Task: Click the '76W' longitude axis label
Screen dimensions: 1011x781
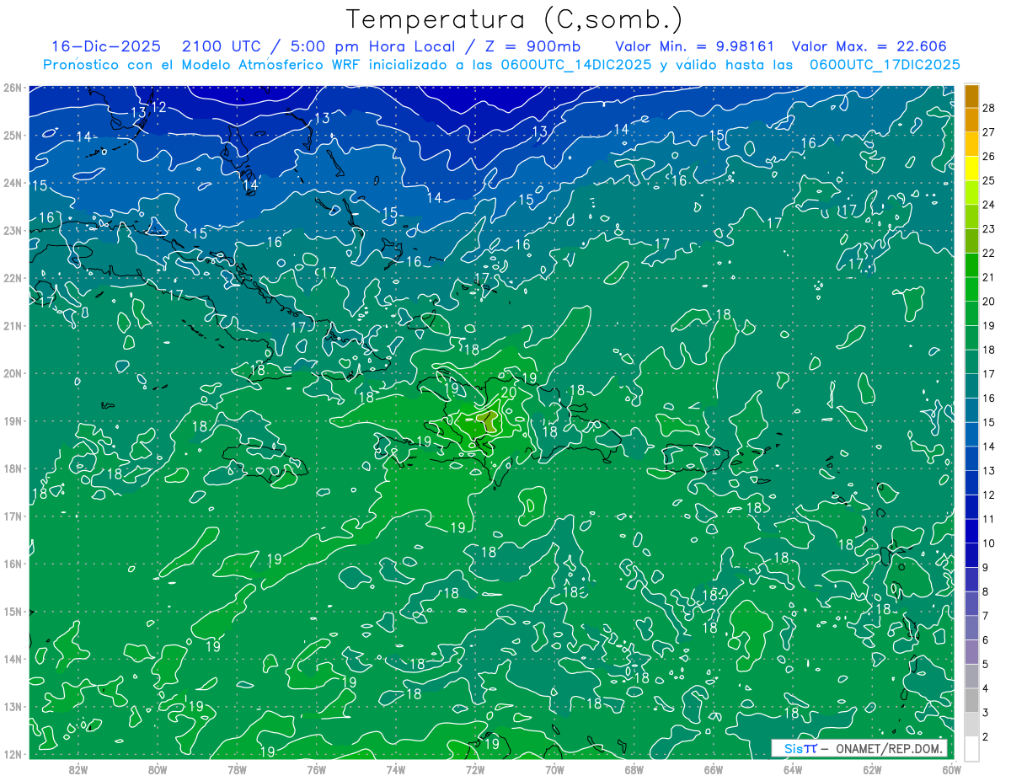Action: pos(316,769)
